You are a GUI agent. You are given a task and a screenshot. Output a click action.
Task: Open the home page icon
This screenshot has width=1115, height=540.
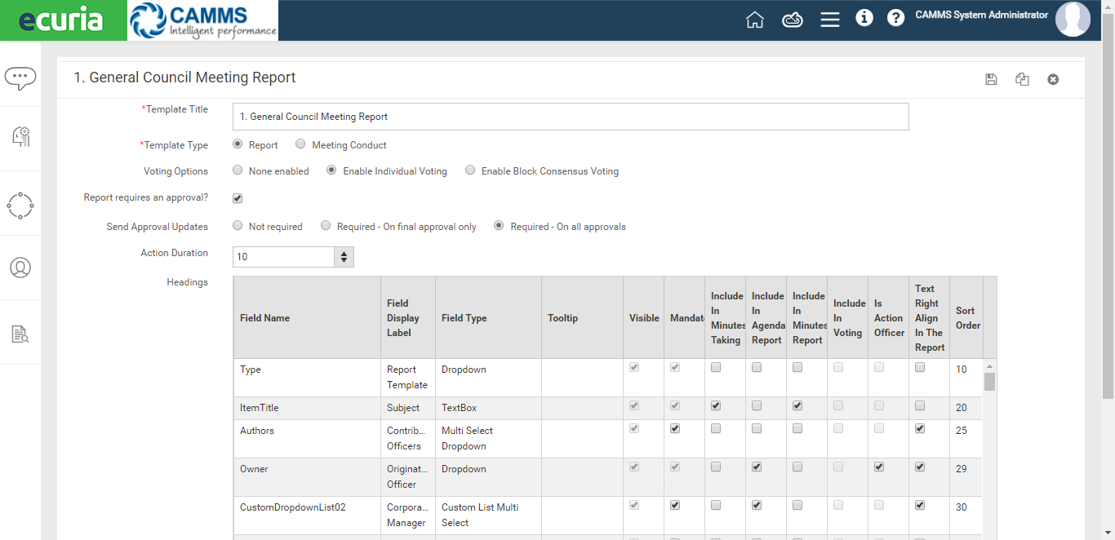[755, 20]
